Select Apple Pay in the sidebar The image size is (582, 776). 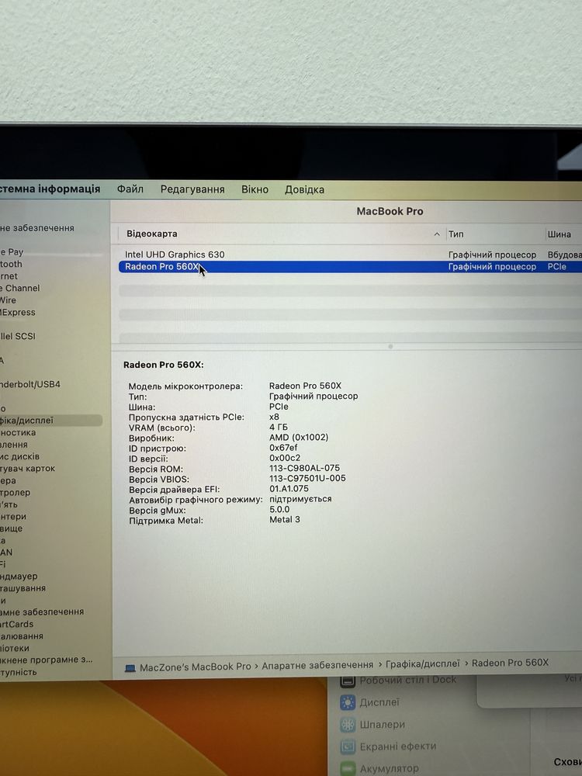click(x=12, y=252)
